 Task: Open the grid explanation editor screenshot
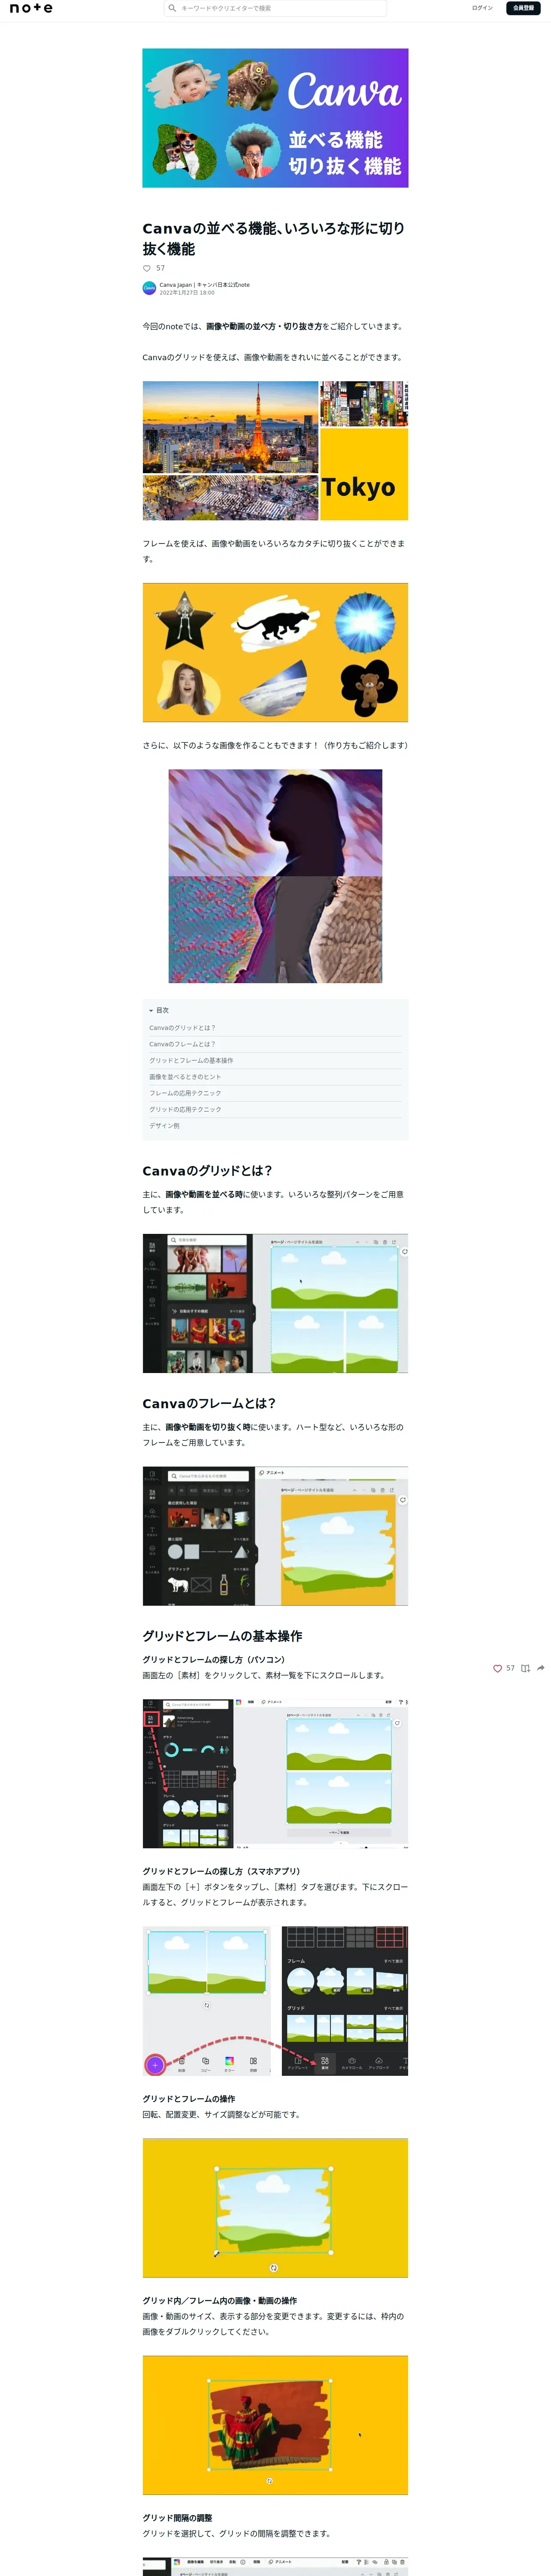click(x=275, y=1303)
